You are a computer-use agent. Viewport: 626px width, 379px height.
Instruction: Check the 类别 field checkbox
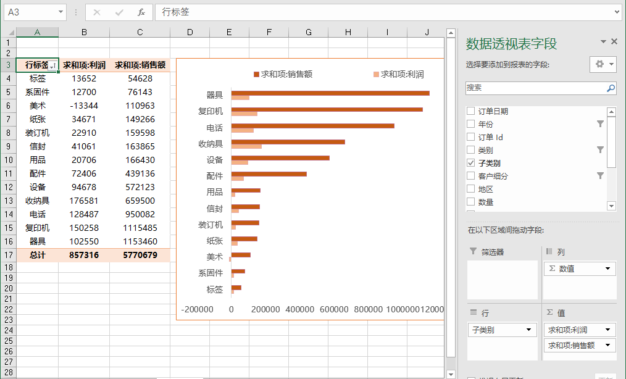coord(471,150)
